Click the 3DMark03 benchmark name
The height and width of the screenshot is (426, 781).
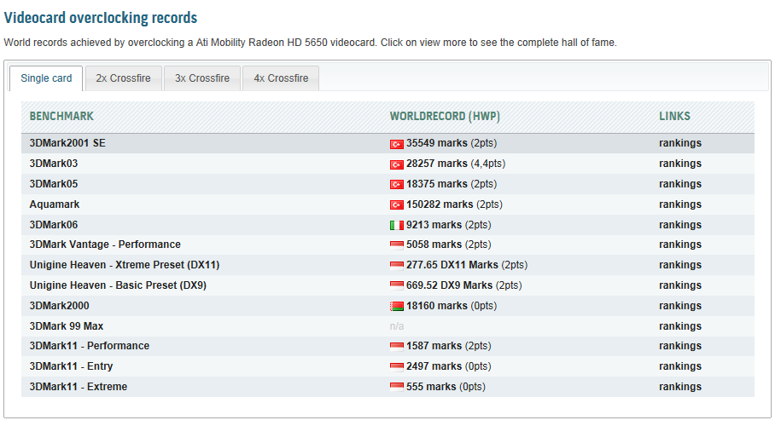[x=53, y=164]
